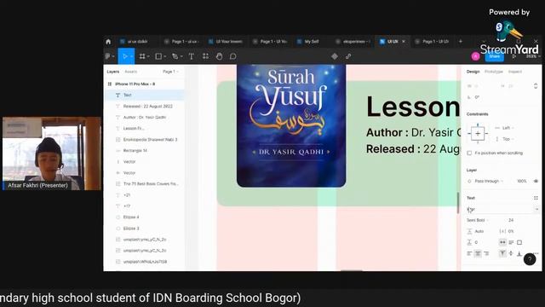Toggle layer visibility eye icon
545x307 pixels.
point(536,181)
